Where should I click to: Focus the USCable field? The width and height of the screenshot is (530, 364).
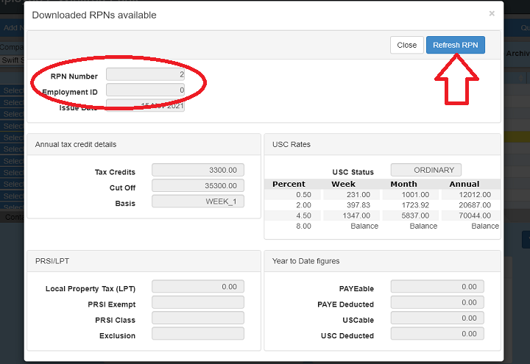[437, 318]
